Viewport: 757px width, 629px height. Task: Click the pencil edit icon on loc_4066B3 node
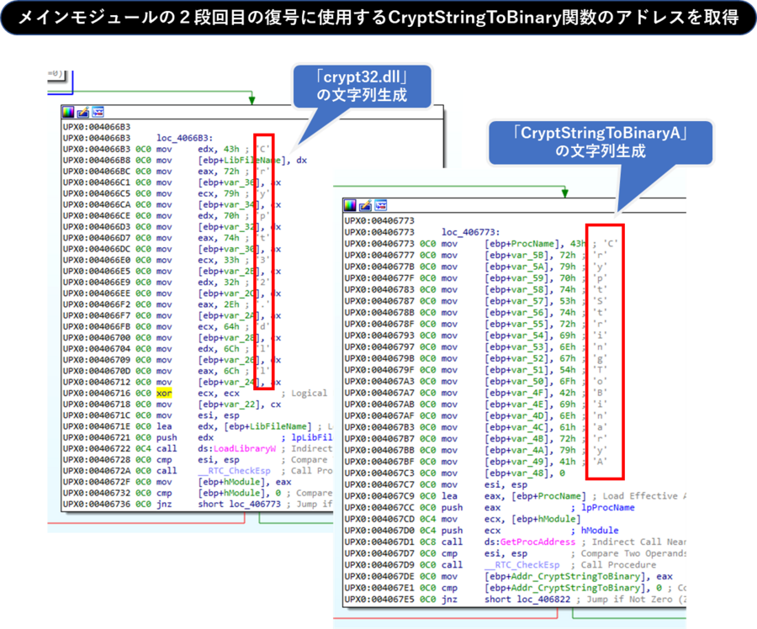tap(81, 112)
